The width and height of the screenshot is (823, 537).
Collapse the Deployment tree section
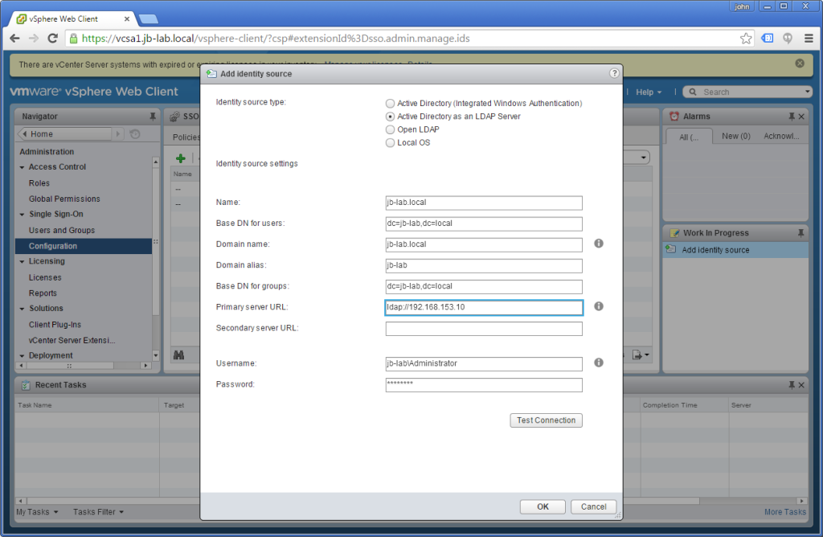pos(22,356)
